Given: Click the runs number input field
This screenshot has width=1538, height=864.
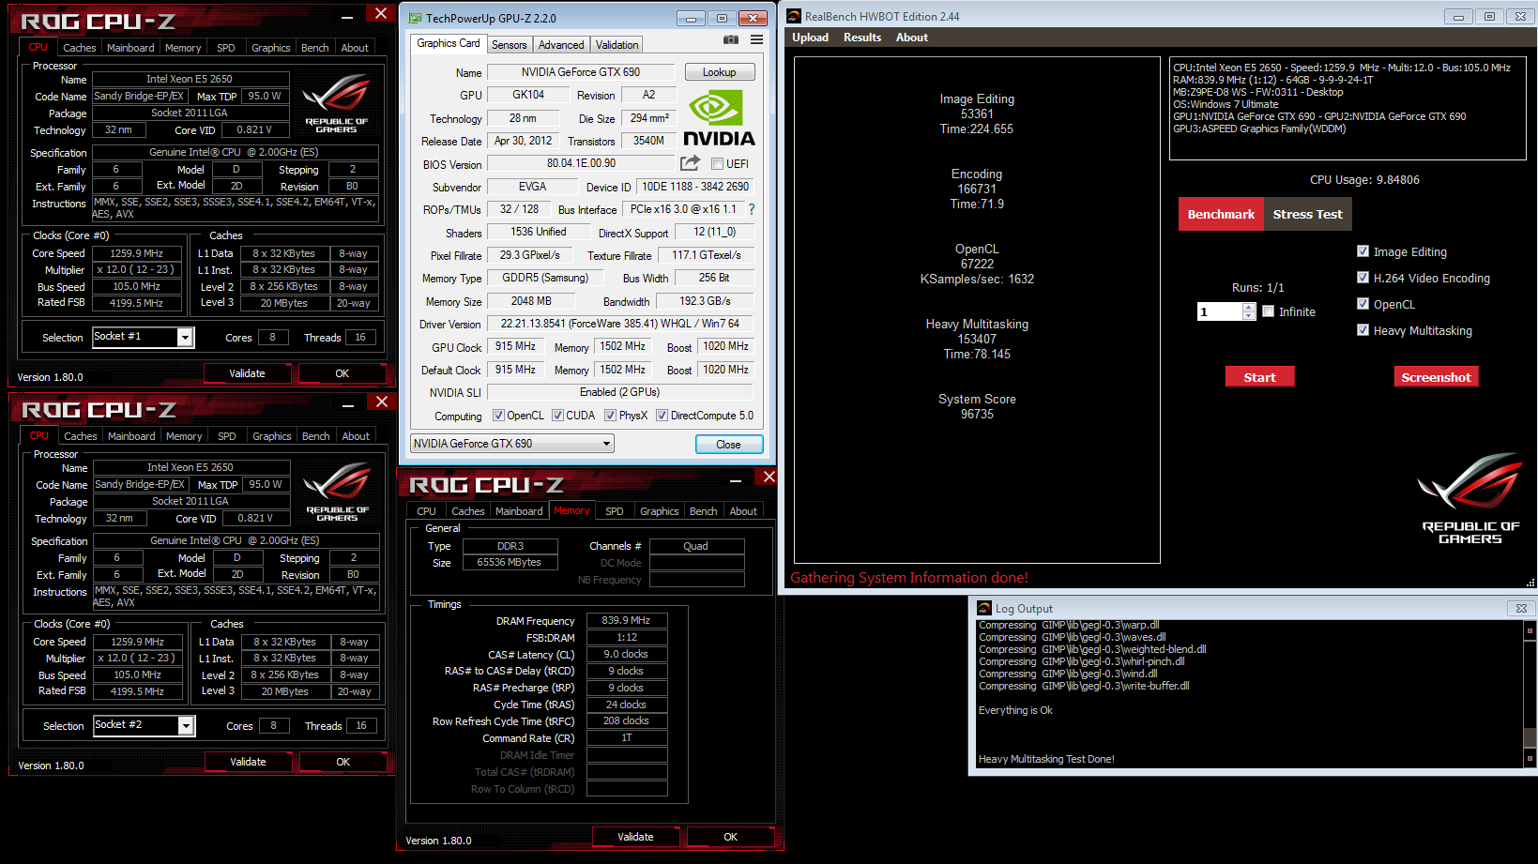Looking at the screenshot, I should pos(1220,311).
